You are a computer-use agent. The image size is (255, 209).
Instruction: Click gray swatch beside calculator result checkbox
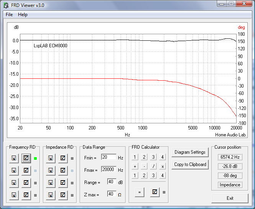coord(164,192)
